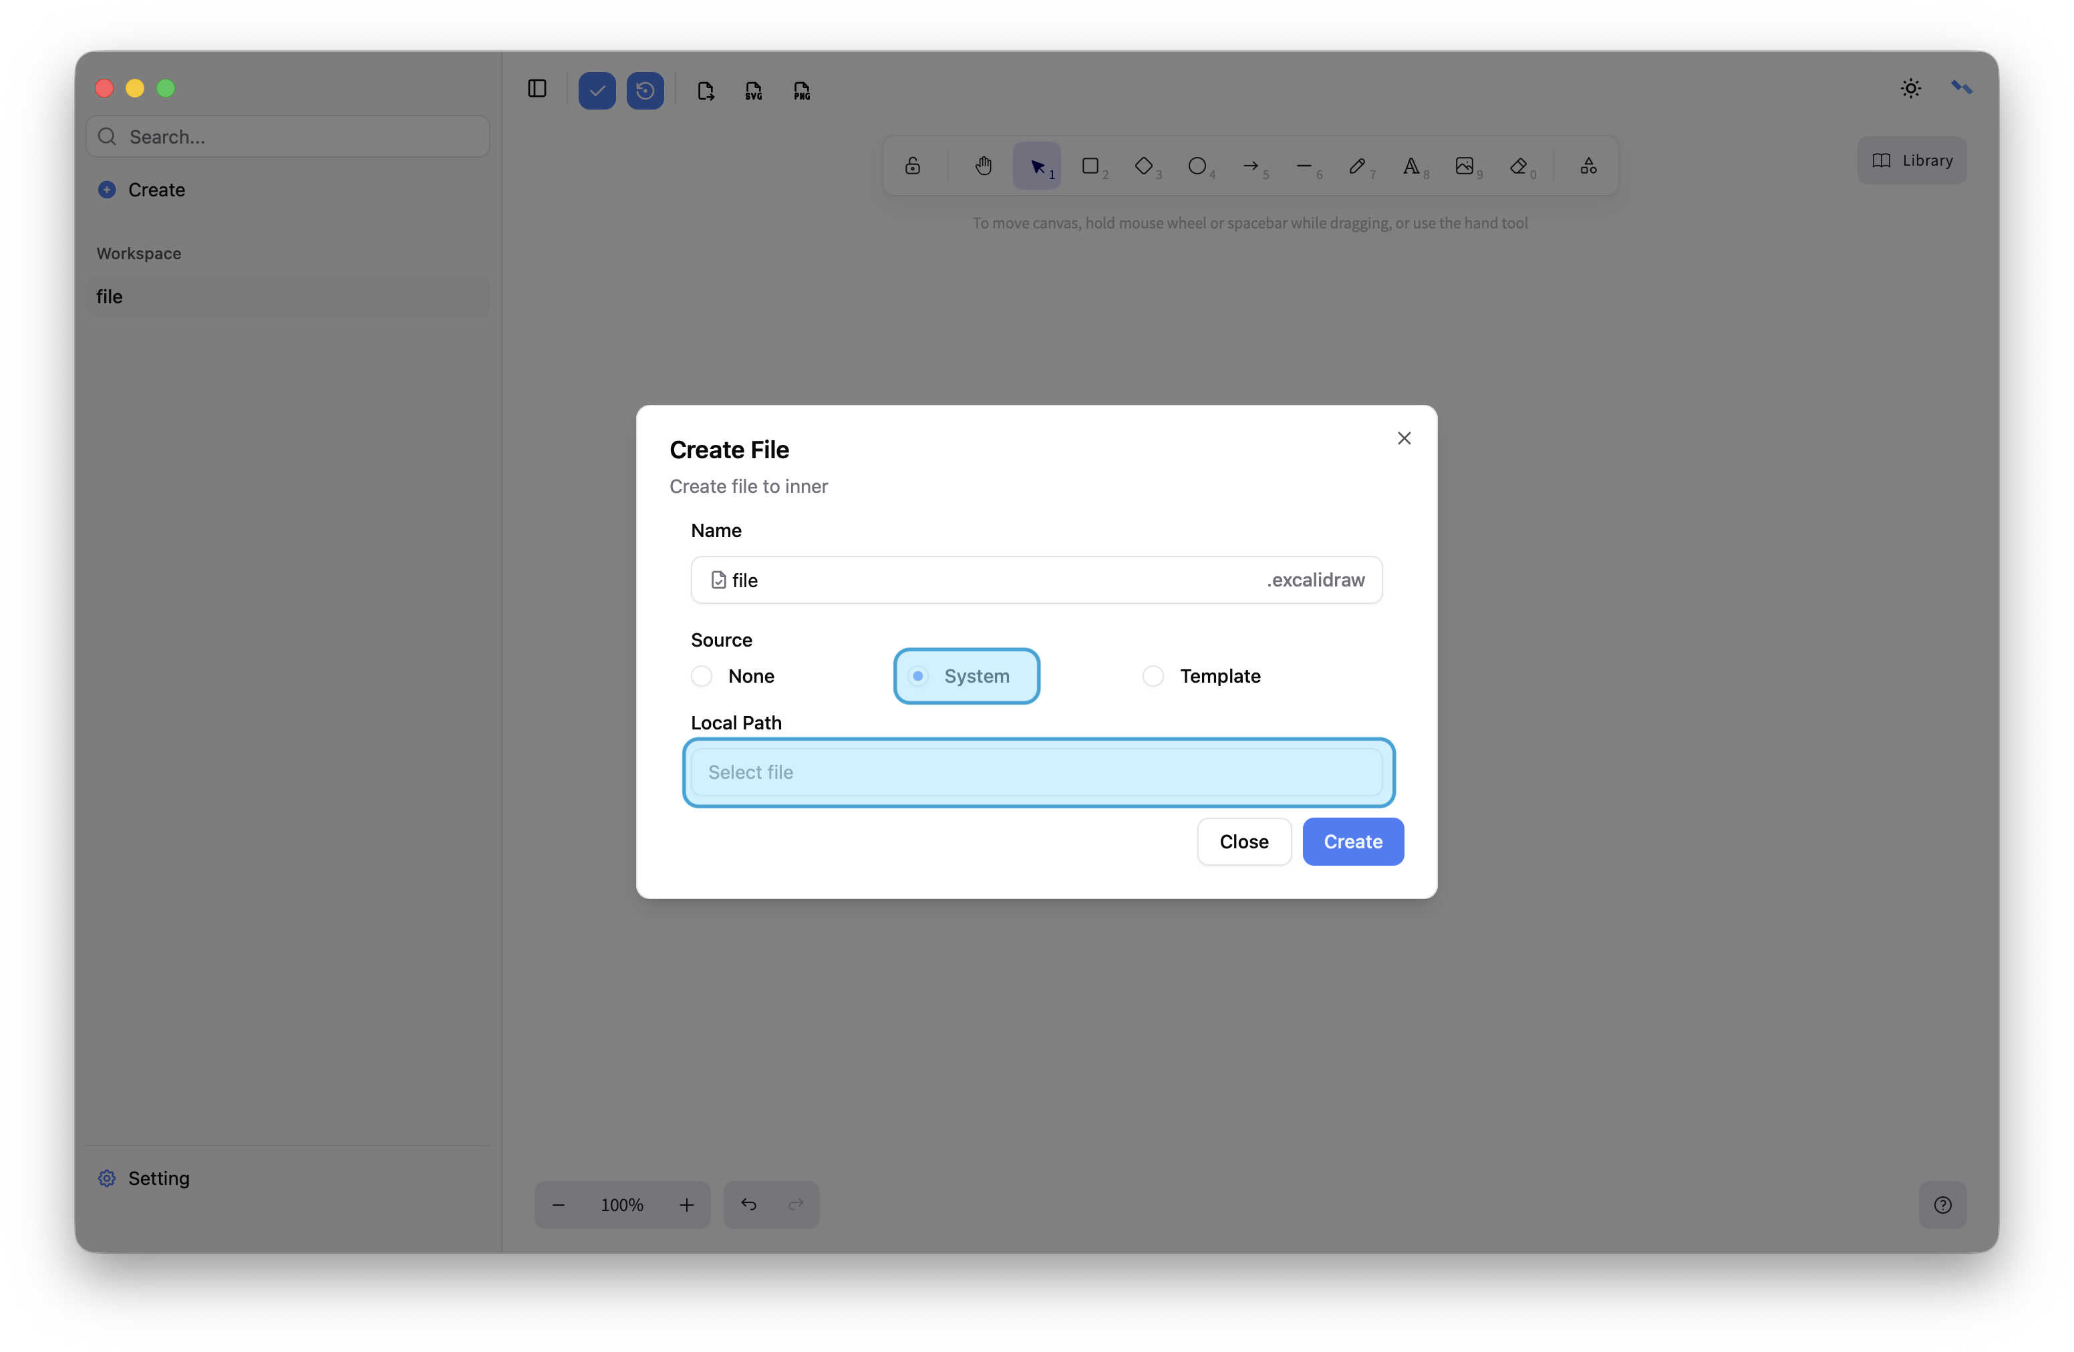The image size is (2074, 1352).
Task: Open the Setting menu in sidebar
Action: tap(158, 1178)
